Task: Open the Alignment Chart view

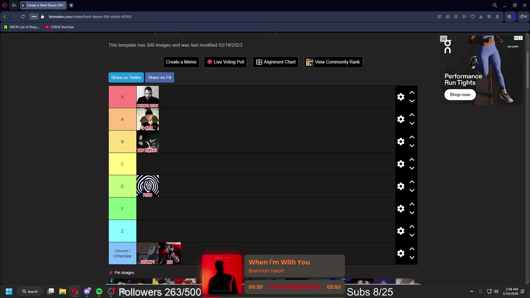Action: click(x=276, y=62)
